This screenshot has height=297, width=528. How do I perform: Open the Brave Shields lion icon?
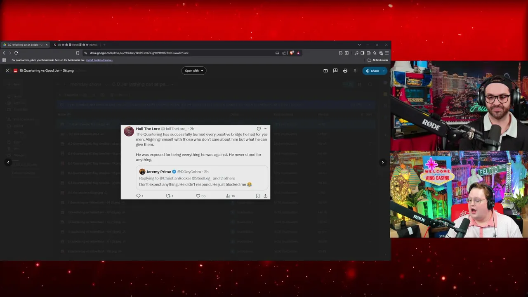click(x=292, y=53)
